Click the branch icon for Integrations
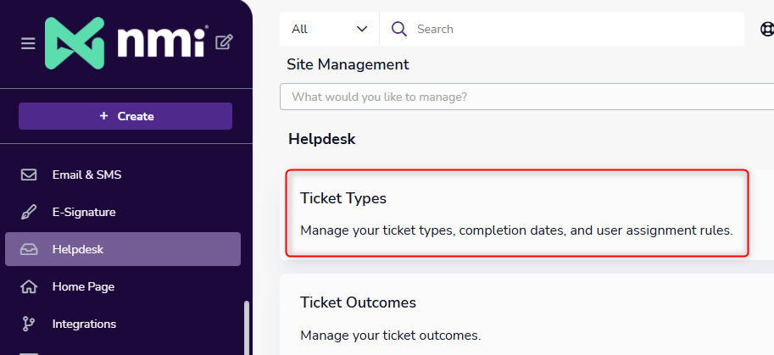This screenshot has height=355, width=774. 29,324
